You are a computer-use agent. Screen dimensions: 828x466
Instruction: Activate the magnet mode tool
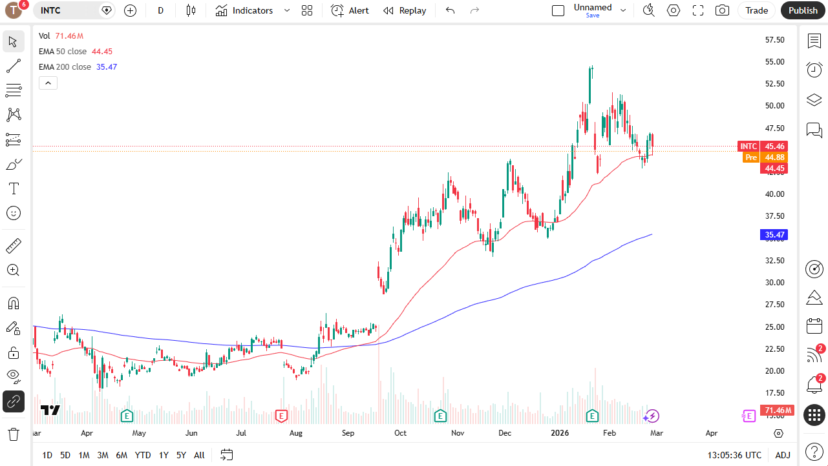click(14, 303)
